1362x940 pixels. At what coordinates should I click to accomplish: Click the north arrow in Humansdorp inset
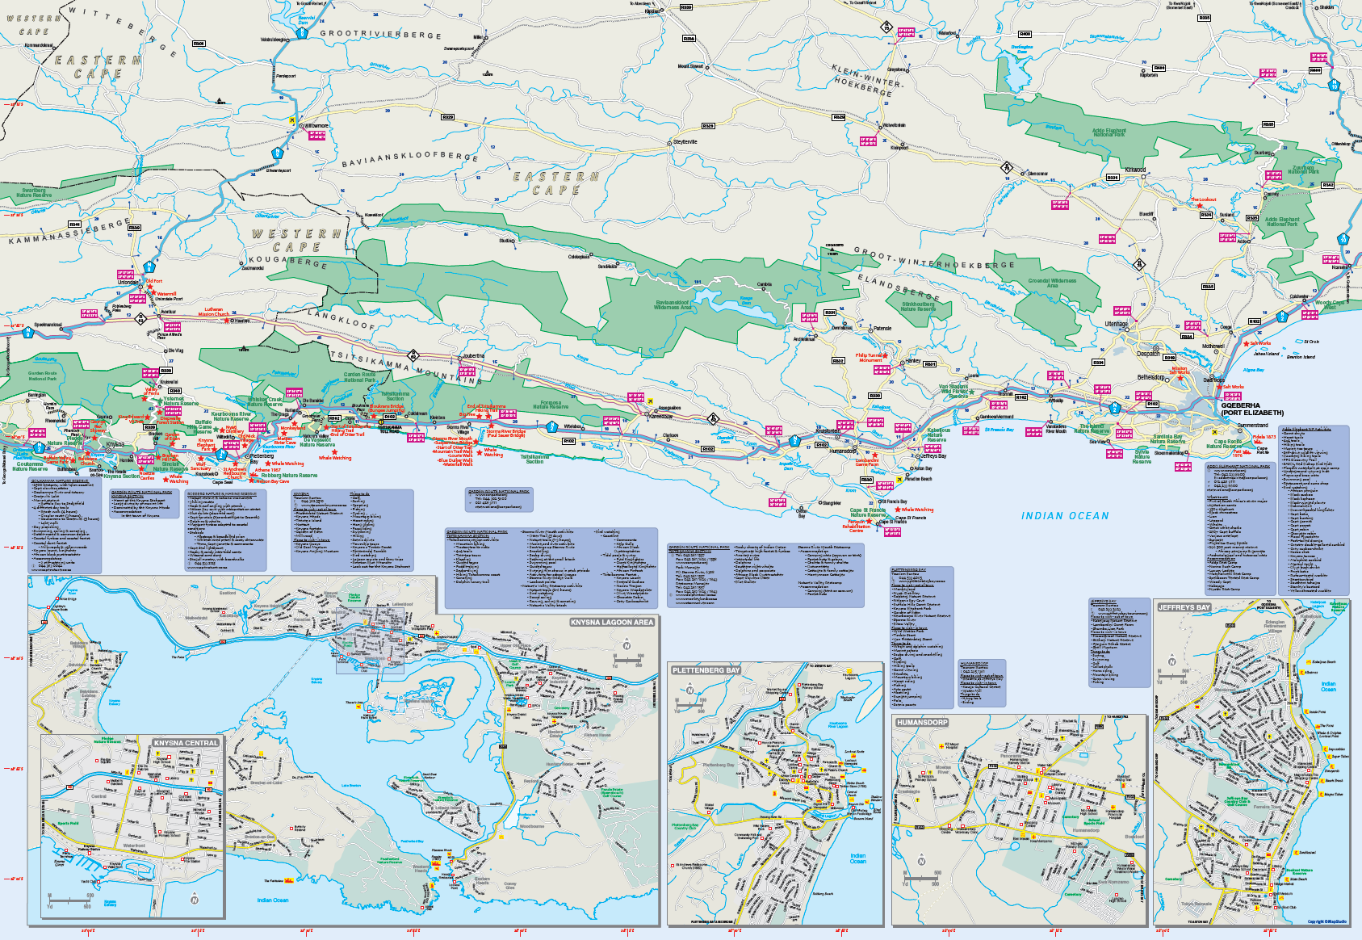coord(920,861)
